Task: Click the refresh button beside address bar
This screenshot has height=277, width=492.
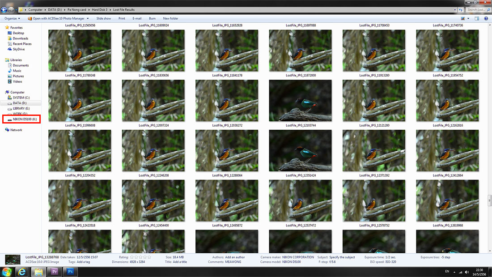Action: (x=460, y=9)
